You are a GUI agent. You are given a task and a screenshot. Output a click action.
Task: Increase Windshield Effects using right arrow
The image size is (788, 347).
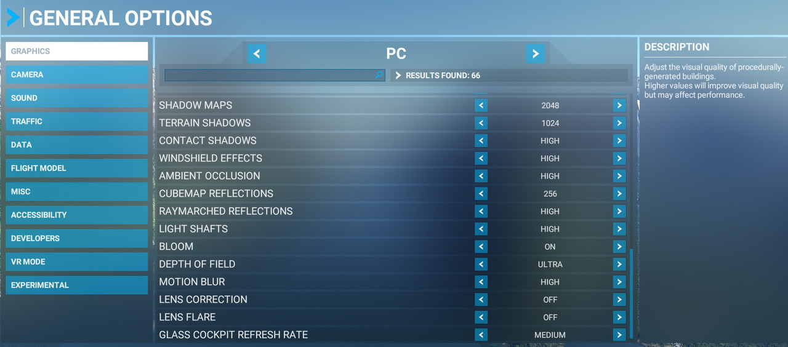point(619,158)
